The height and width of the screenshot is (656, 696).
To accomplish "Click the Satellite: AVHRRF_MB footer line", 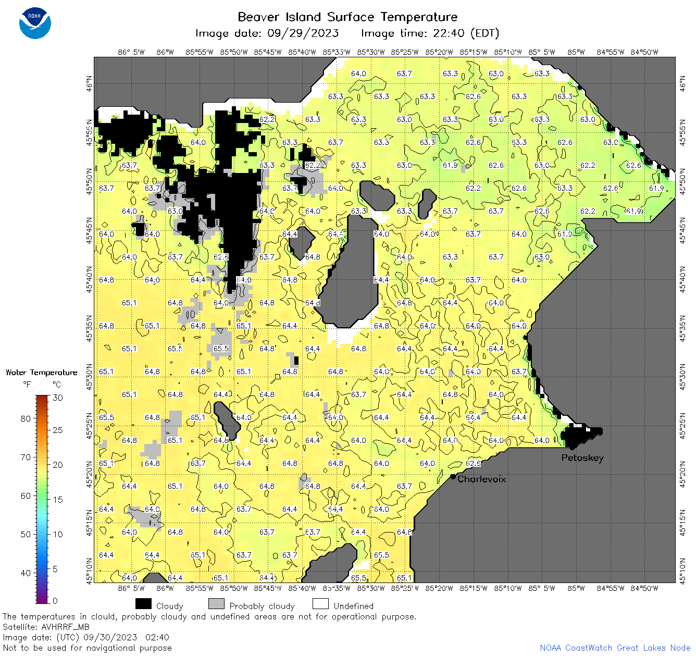I will (x=46, y=627).
